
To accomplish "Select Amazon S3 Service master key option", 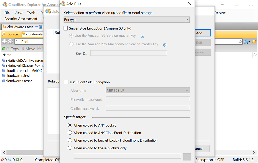I will coord(71,35).
